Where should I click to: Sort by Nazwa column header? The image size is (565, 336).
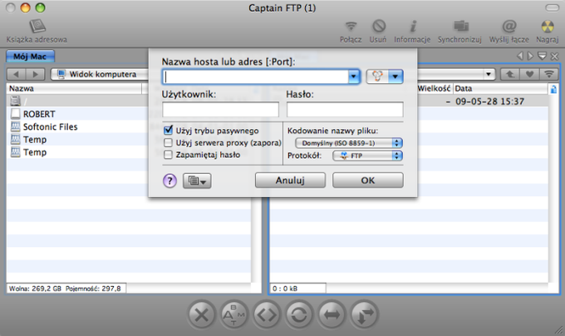[x=74, y=88]
